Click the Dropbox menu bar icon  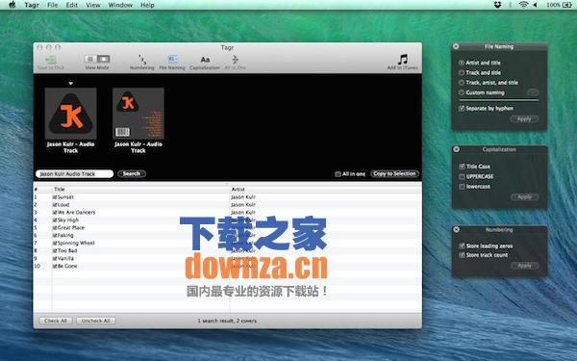coord(497,5)
